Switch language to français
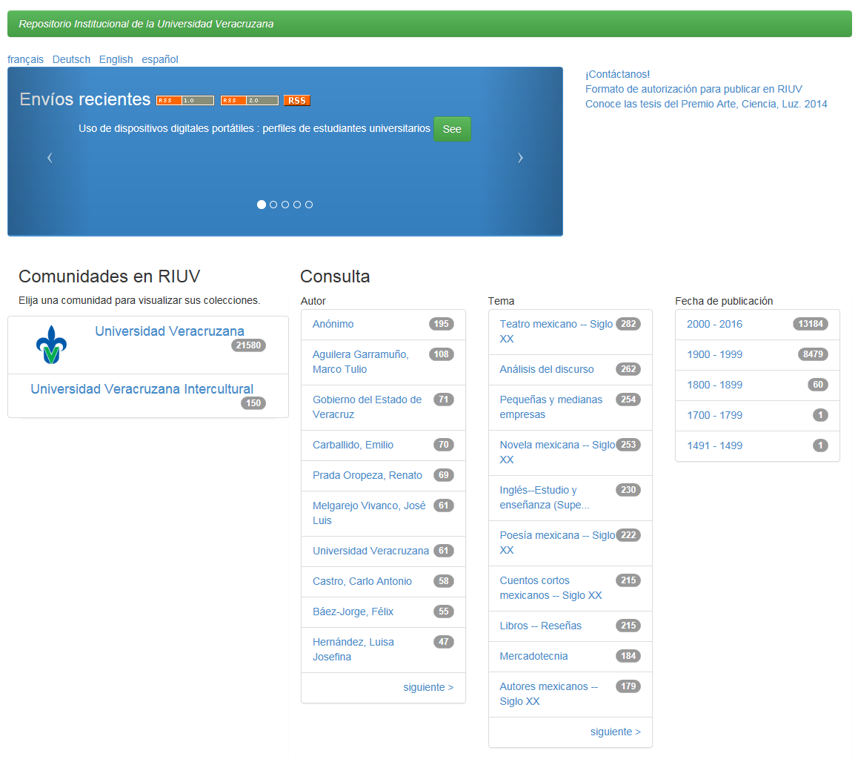The width and height of the screenshot is (858, 759). 25,59
